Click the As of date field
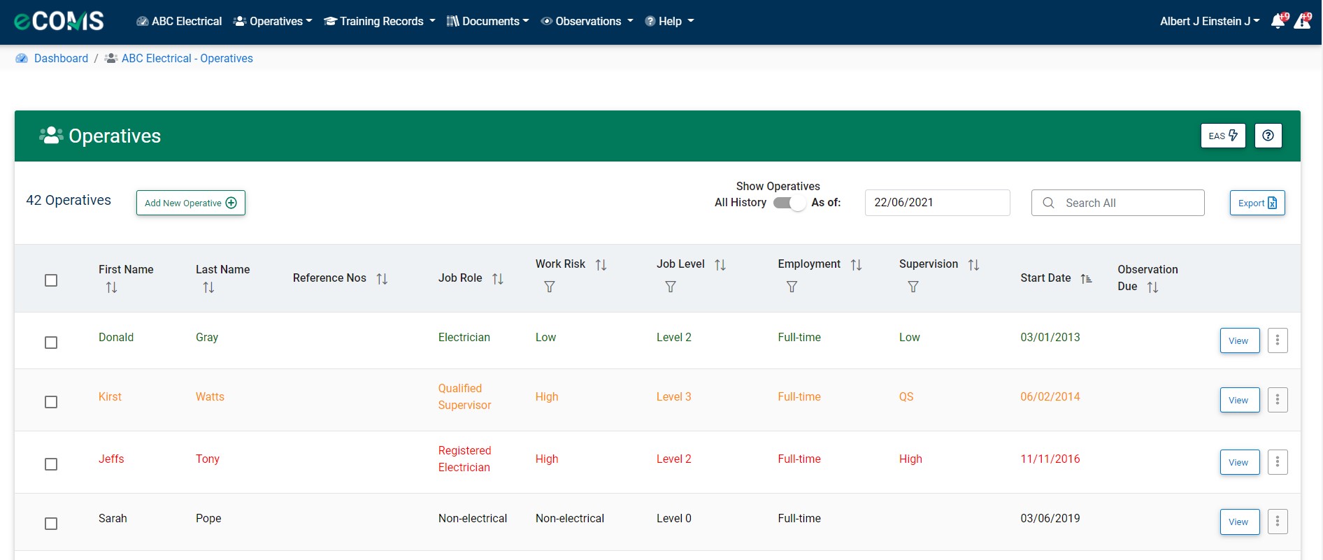Screen dimensions: 1323x560 937,203
